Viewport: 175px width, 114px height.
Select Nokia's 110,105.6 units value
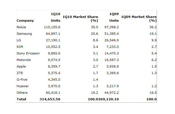[x=52, y=27]
